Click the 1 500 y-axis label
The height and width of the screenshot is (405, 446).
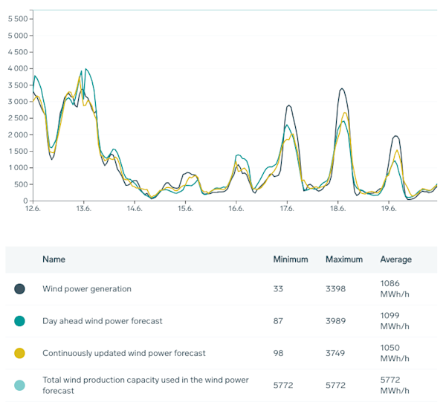click(x=18, y=152)
